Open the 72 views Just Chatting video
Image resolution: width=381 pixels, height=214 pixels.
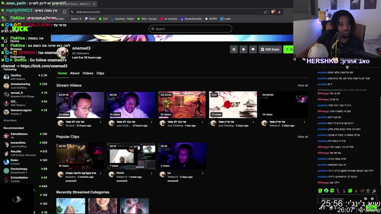point(131,105)
